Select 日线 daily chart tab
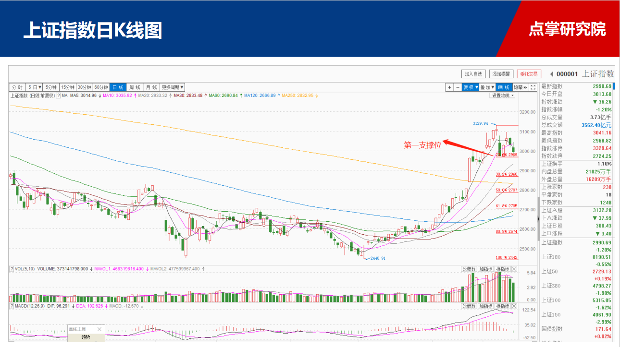The image size is (620, 347). tap(118, 87)
